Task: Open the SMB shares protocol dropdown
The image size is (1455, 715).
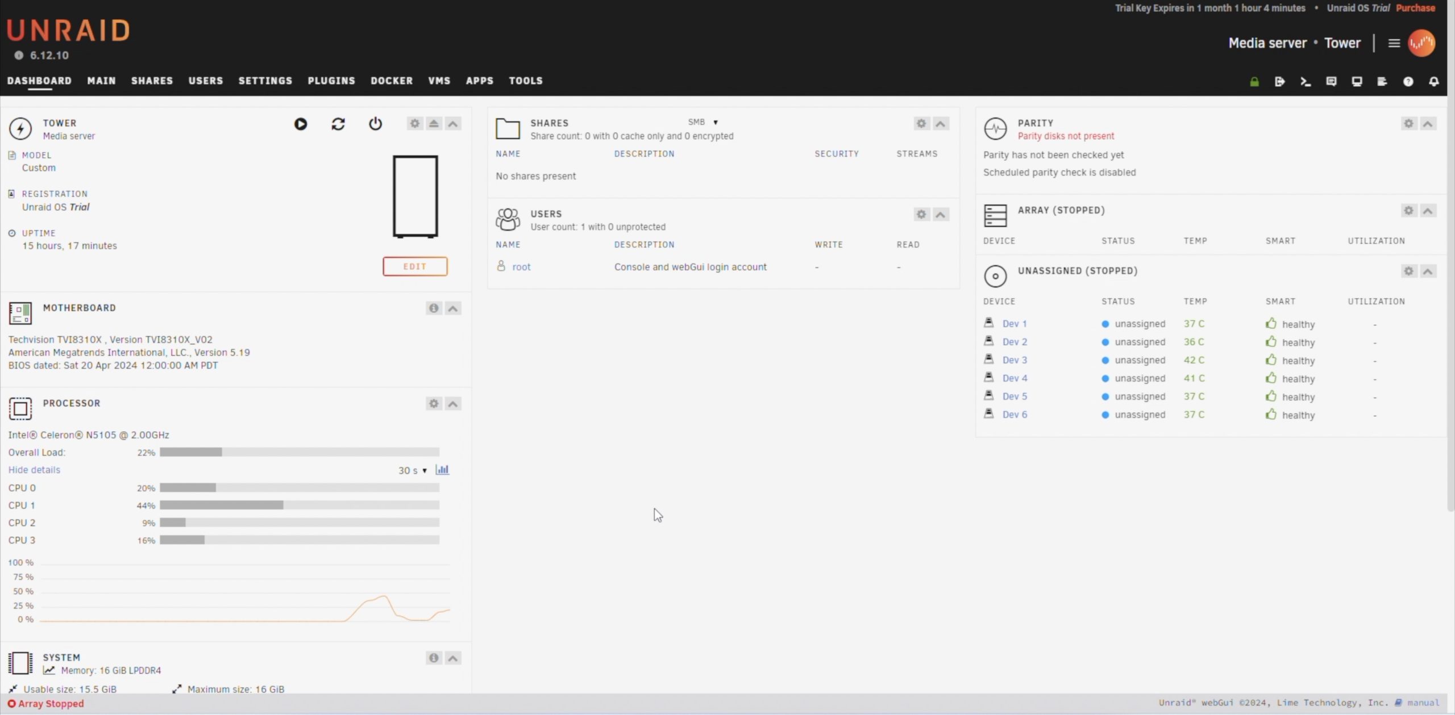Action: coord(703,122)
